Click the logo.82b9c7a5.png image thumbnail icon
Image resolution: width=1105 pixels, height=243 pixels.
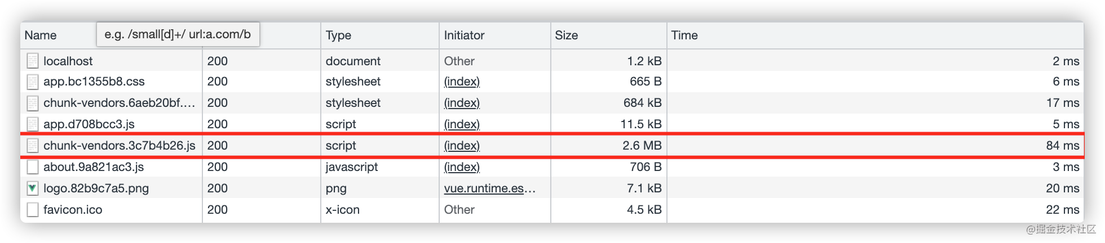coord(33,188)
